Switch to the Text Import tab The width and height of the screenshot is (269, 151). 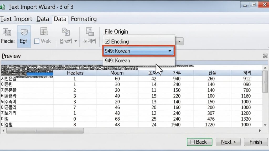point(16,19)
